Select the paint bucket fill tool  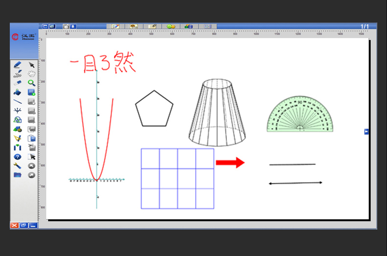(18, 92)
